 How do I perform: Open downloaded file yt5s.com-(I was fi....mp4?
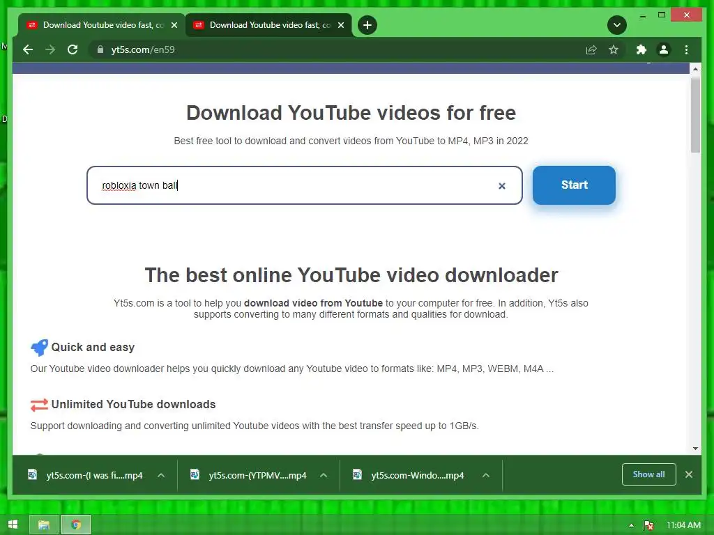[x=94, y=475]
